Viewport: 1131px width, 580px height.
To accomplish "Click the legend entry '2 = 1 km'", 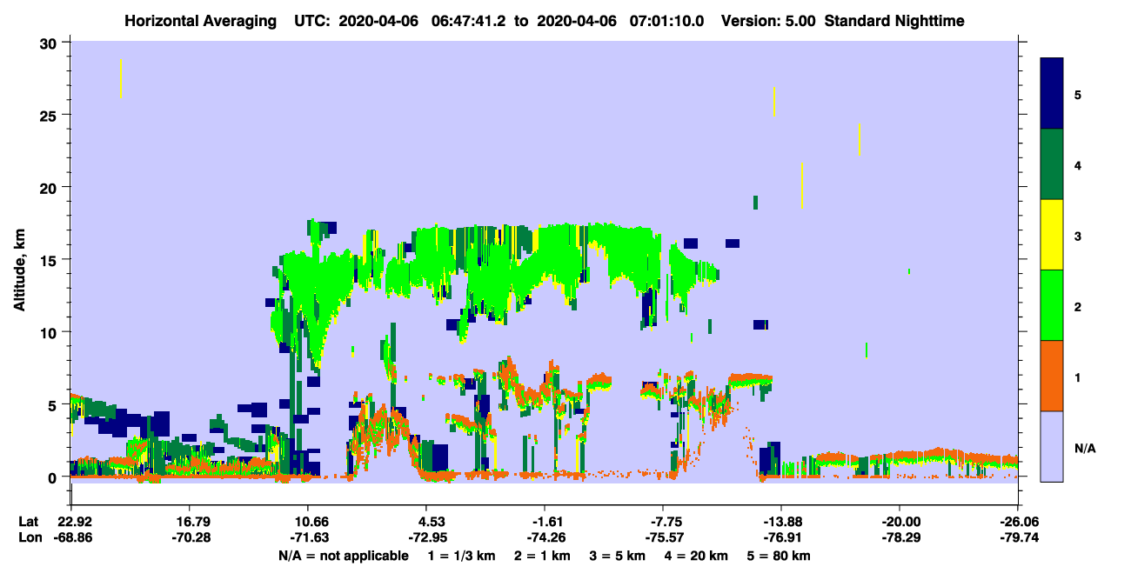I will [x=540, y=556].
